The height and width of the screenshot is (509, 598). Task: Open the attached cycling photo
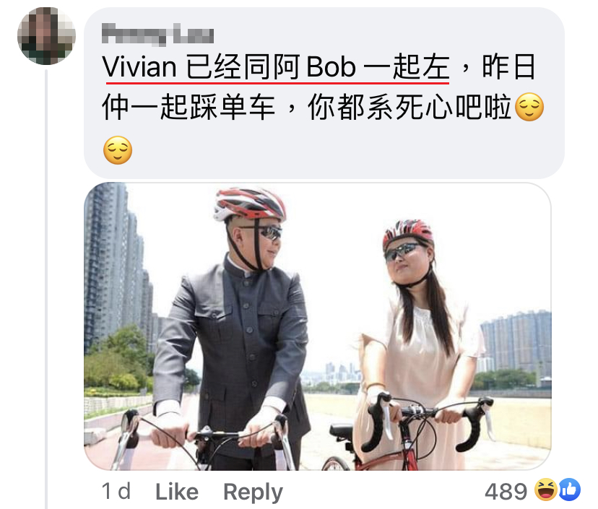click(x=317, y=326)
